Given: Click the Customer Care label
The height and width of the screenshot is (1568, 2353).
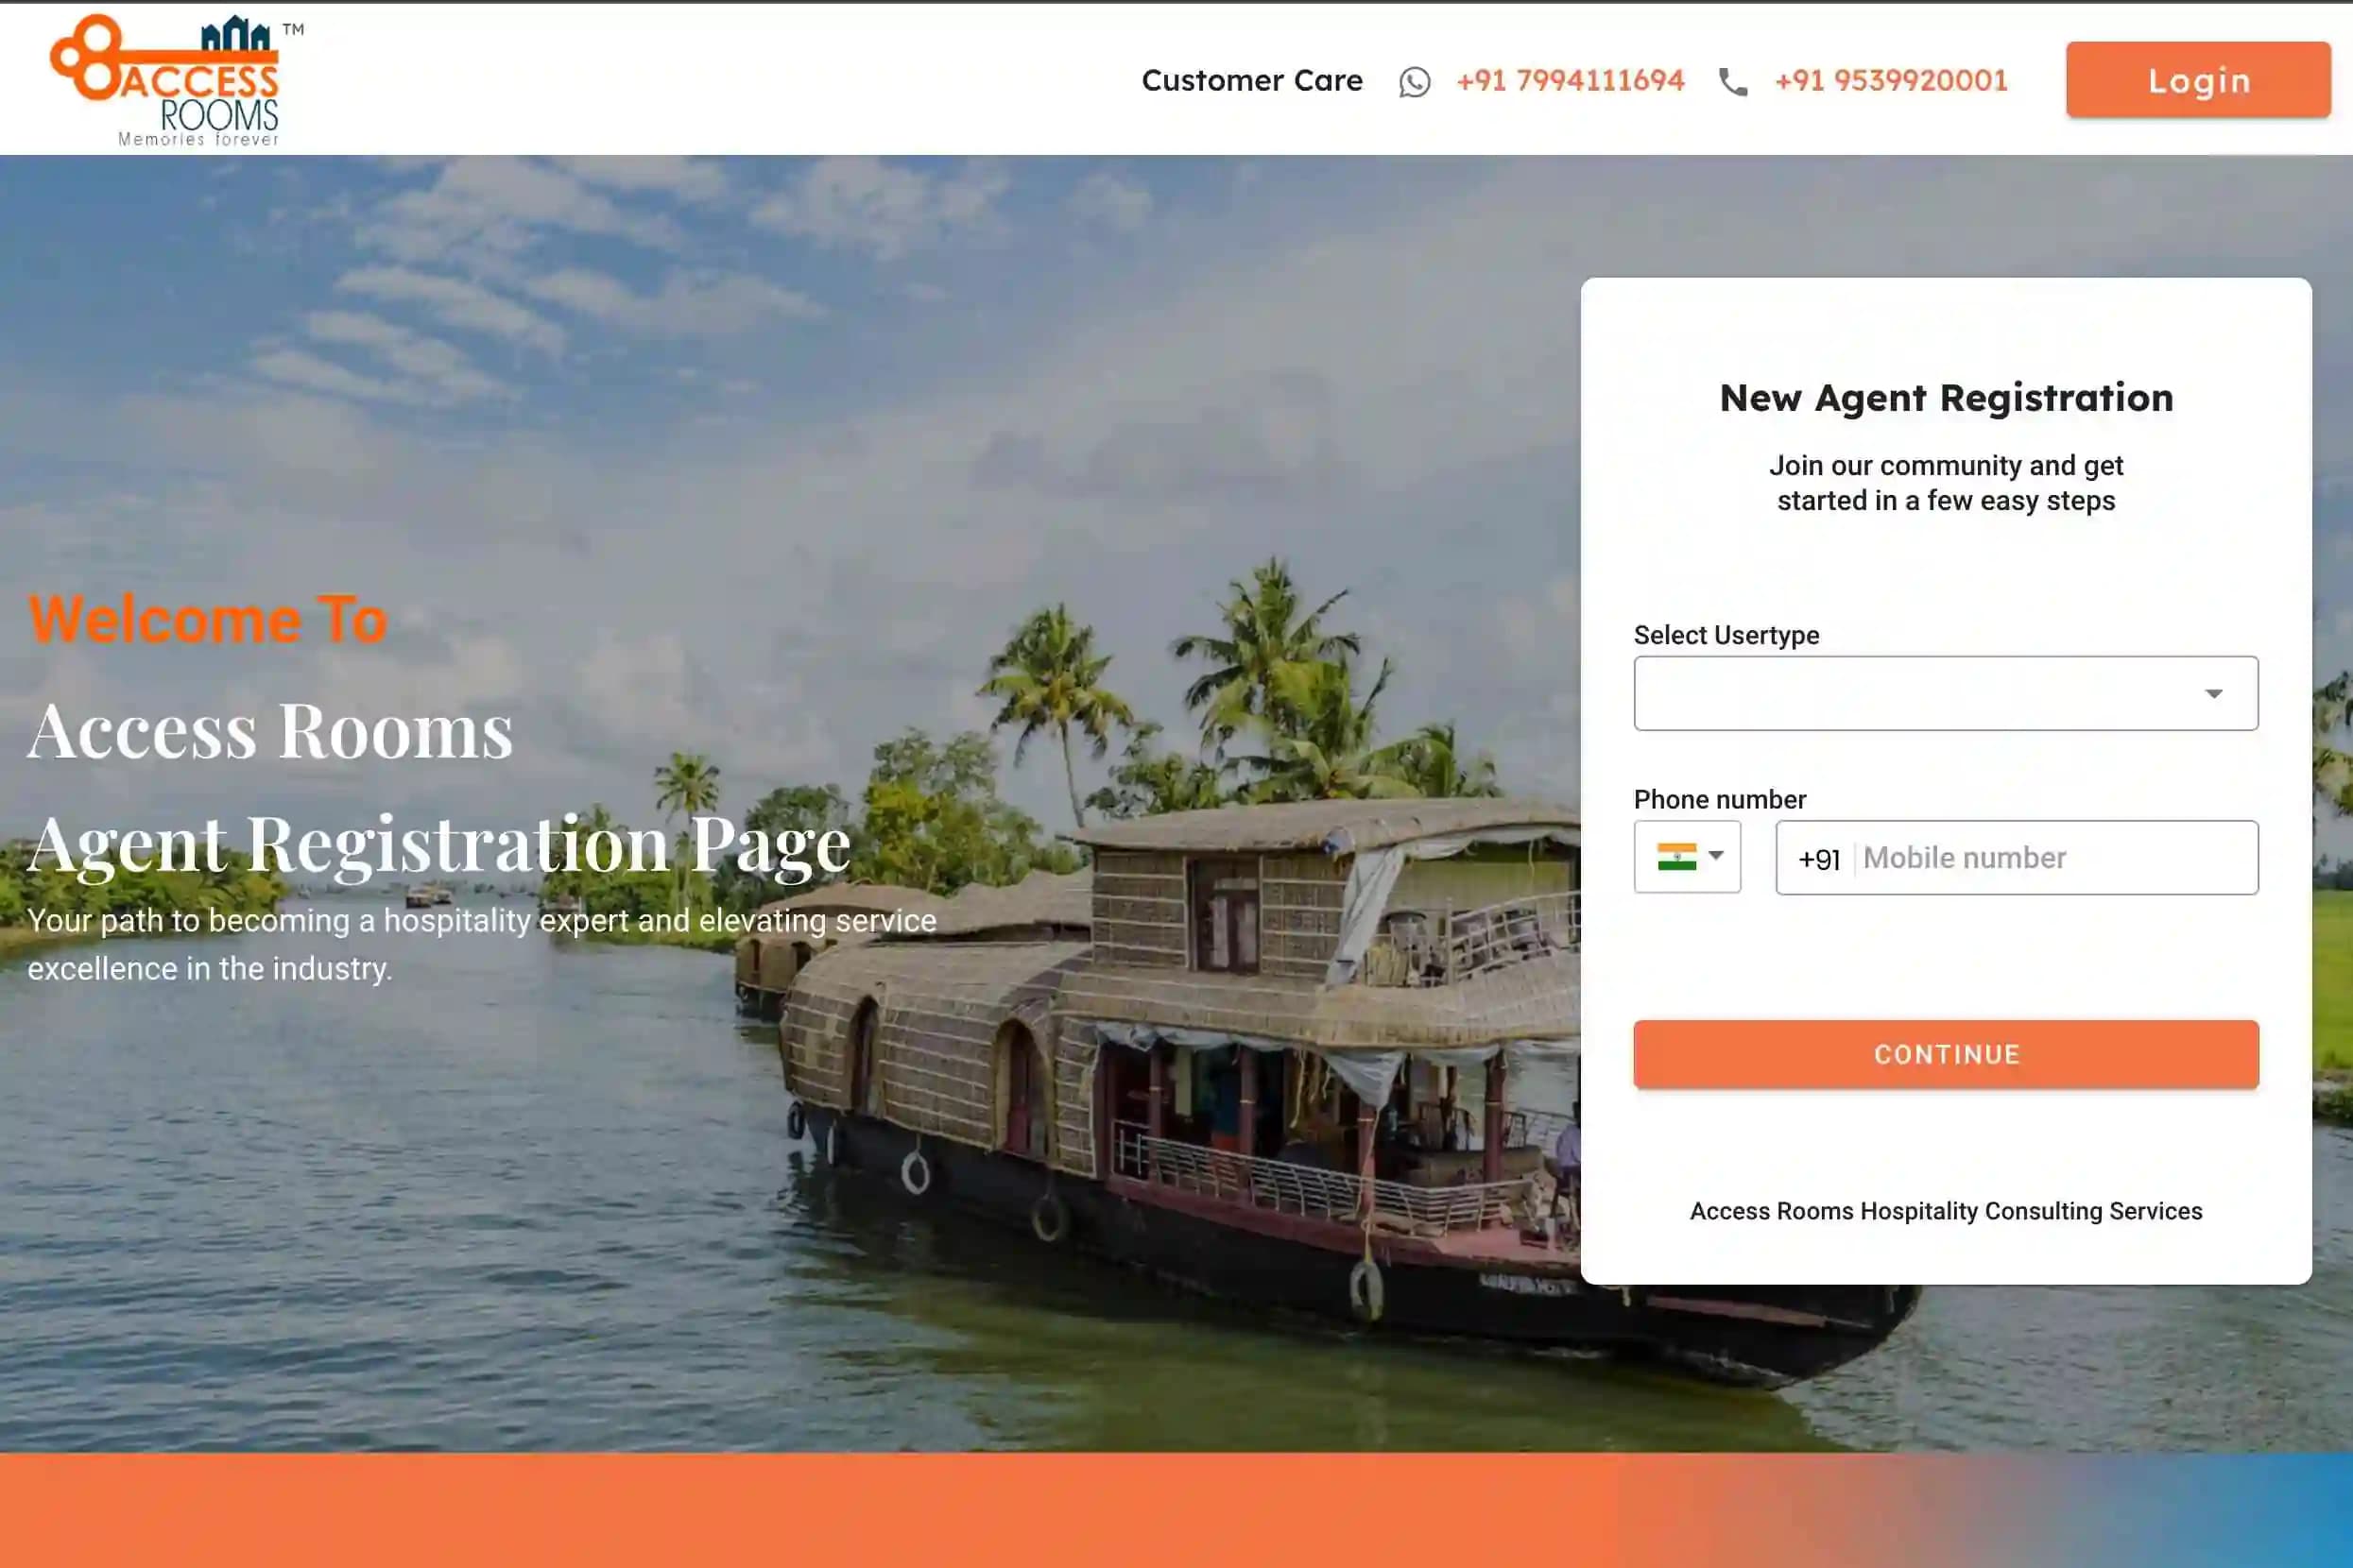Looking at the screenshot, I should click(x=1251, y=80).
